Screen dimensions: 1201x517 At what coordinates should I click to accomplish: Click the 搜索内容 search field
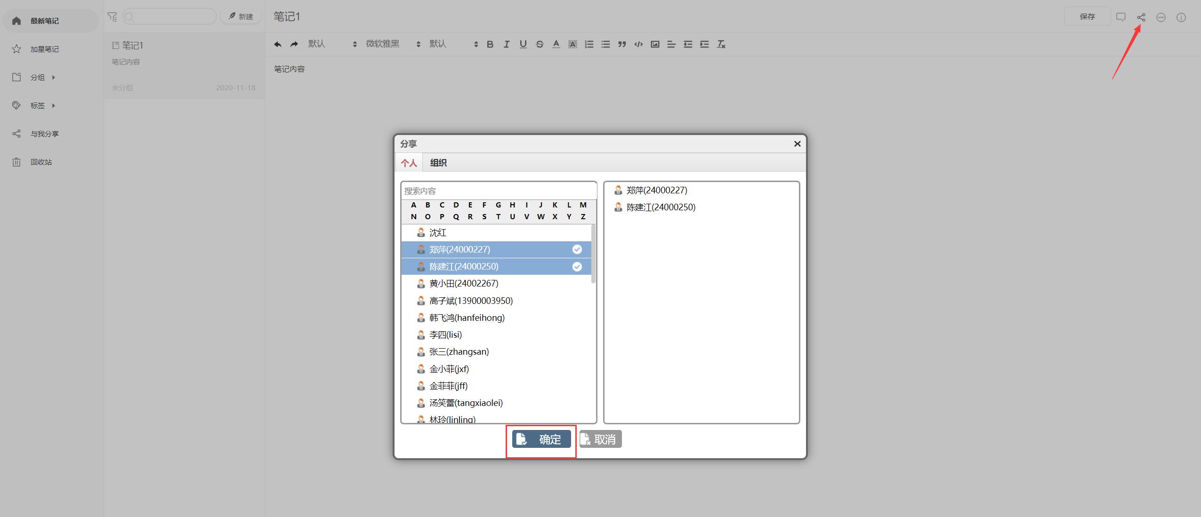click(x=498, y=191)
